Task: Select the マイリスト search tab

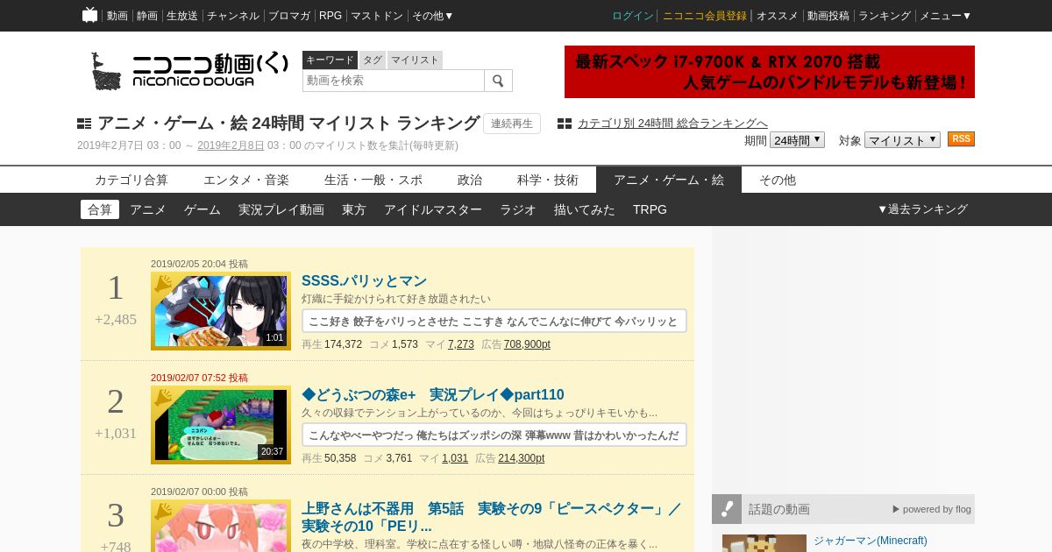Action: (x=415, y=60)
